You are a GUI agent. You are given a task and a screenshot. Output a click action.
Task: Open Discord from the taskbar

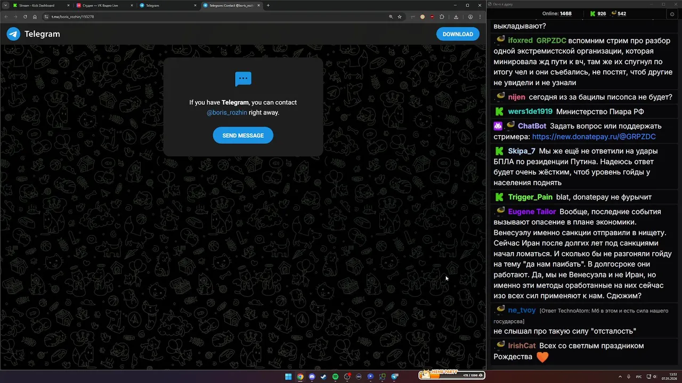312,377
